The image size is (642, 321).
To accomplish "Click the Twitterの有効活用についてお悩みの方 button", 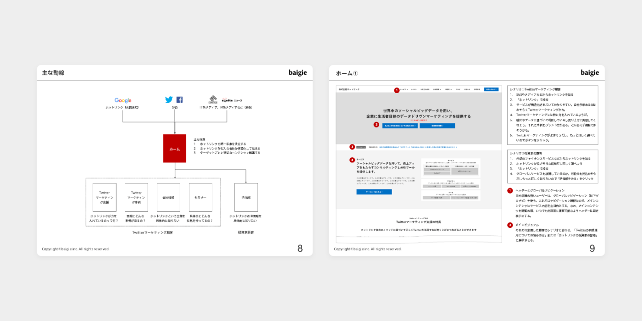I will [x=400, y=126].
